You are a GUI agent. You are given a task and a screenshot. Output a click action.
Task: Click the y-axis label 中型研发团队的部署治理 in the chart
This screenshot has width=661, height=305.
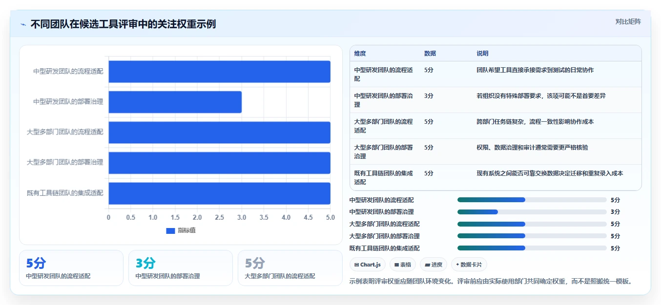click(68, 102)
